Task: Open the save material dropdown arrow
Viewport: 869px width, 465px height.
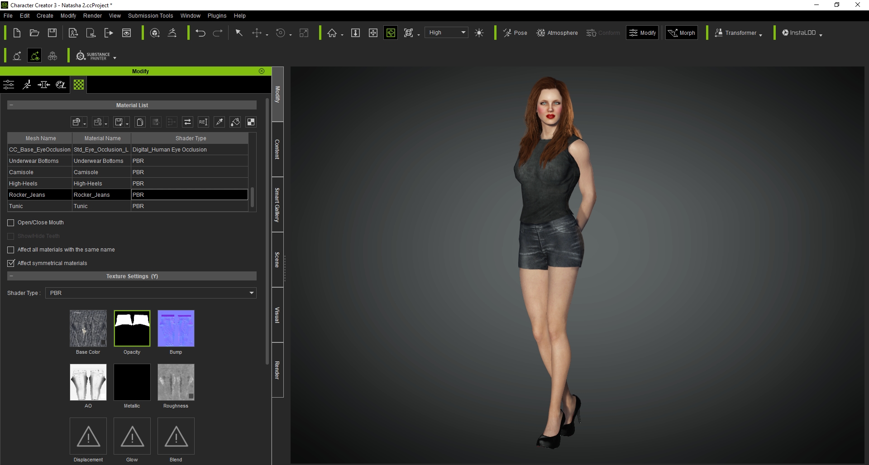Action: tap(127, 124)
